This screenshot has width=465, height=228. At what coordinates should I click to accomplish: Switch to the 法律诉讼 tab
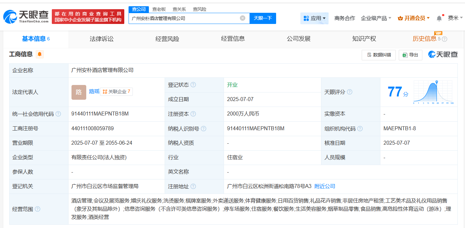click(x=102, y=39)
